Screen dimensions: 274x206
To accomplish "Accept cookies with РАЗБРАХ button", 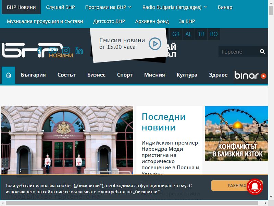I will tap(237, 185).
